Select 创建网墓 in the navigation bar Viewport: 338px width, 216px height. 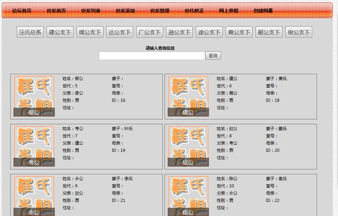coord(263,11)
